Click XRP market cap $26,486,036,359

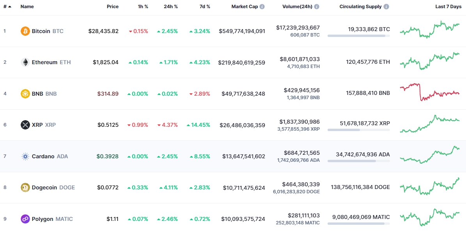243,125
